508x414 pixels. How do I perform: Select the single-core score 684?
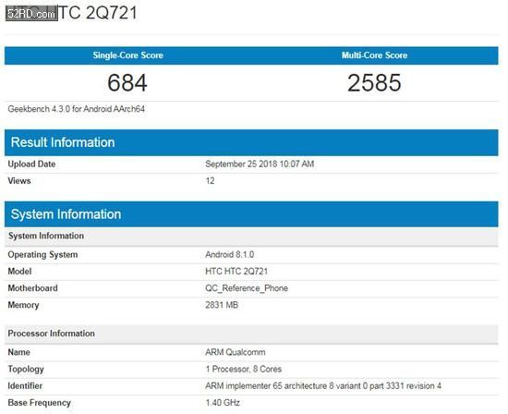tap(127, 82)
